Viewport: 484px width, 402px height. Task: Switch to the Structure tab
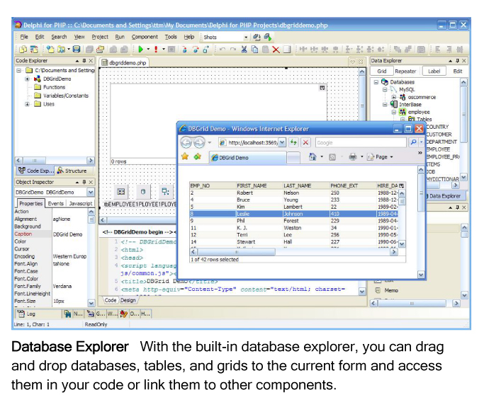(73, 171)
